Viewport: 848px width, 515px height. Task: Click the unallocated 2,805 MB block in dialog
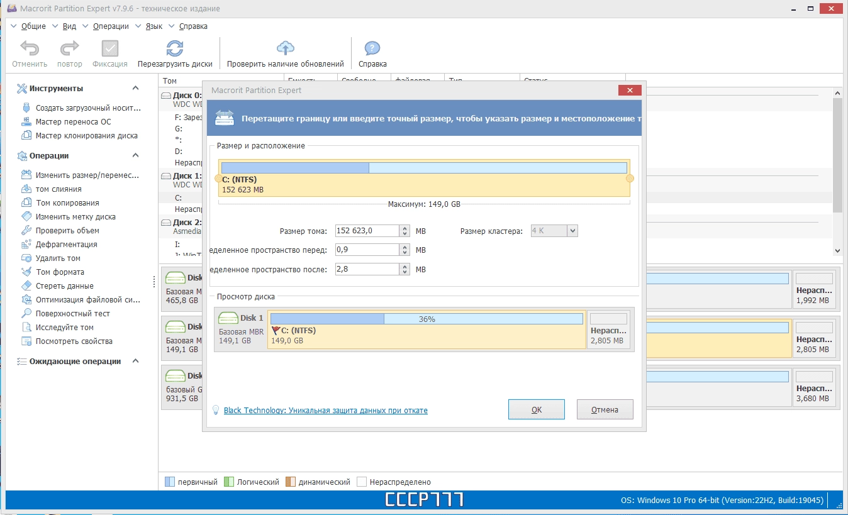[608, 329]
